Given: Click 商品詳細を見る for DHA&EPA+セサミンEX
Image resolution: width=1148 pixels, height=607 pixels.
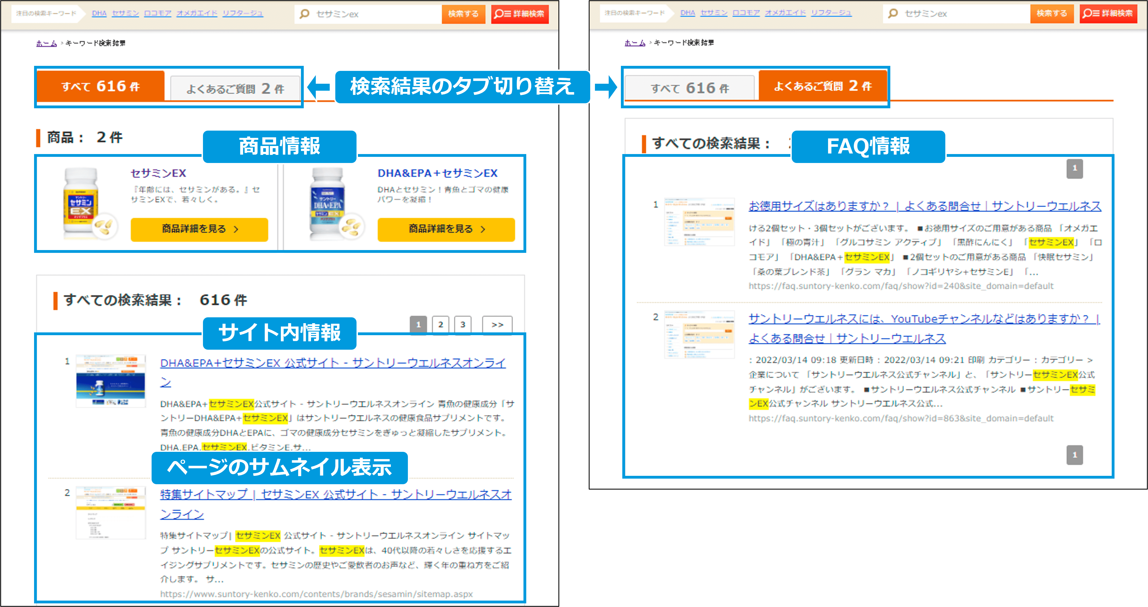Looking at the screenshot, I should tap(446, 229).
